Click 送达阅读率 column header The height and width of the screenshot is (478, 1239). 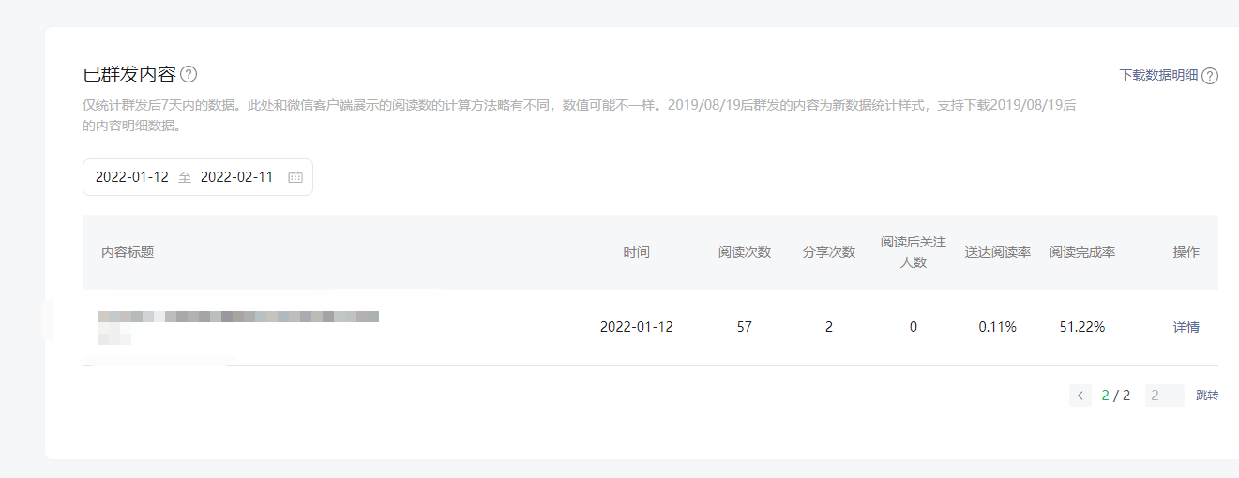coord(998,252)
